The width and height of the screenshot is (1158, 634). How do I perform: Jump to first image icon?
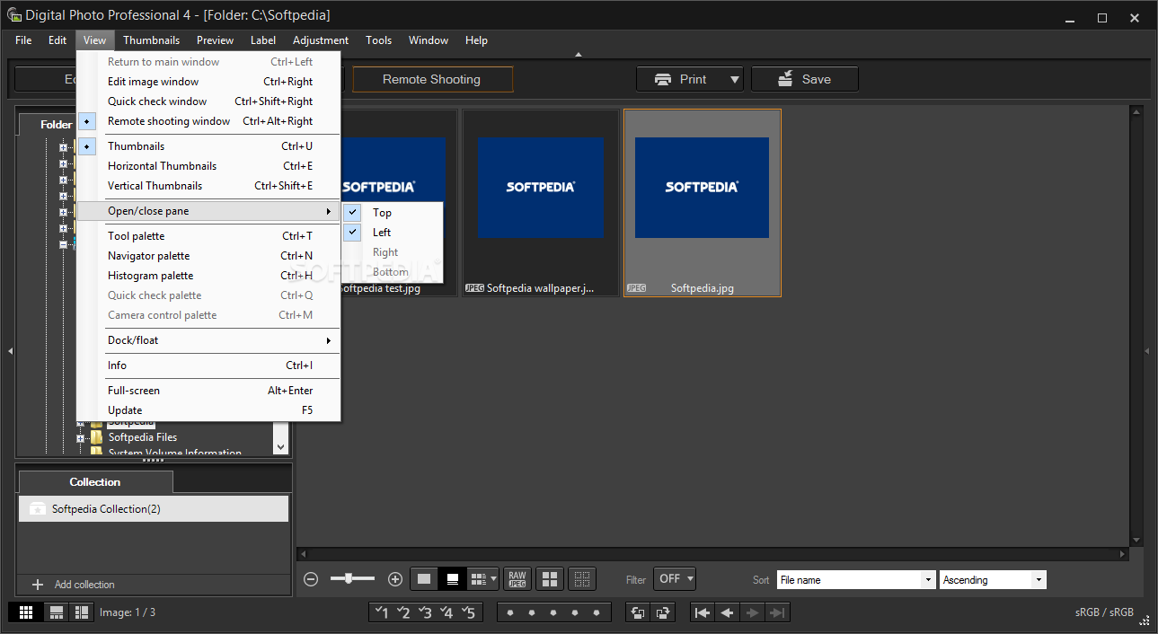point(703,612)
